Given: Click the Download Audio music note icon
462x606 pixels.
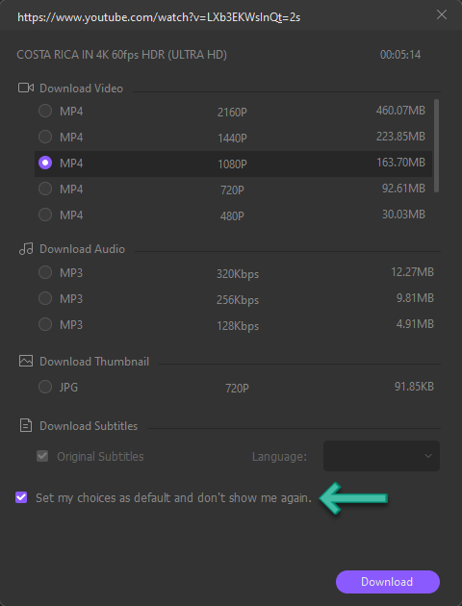Looking at the screenshot, I should tap(26, 248).
